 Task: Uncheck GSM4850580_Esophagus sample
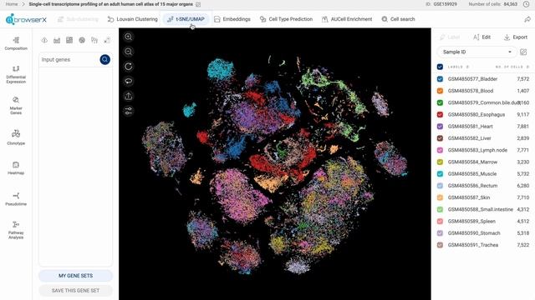(x=440, y=114)
